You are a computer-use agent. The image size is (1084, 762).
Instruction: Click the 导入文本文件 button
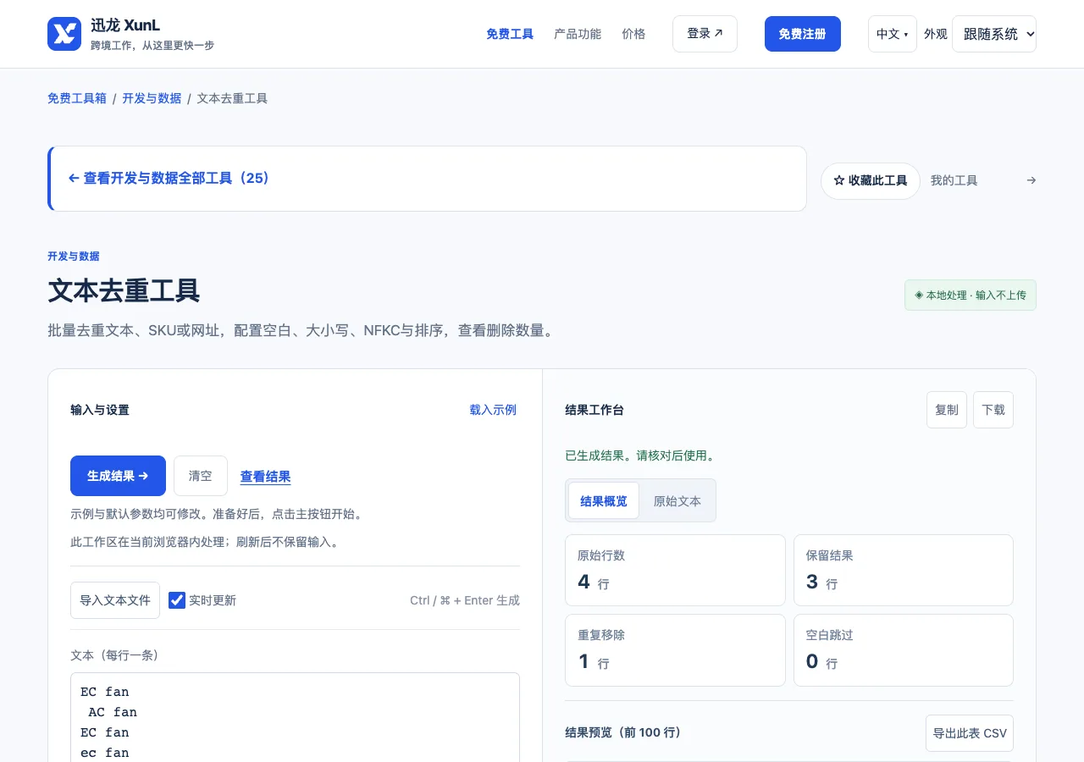[x=115, y=600]
